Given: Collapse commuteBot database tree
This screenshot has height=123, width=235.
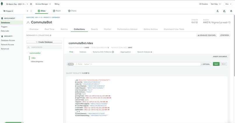Looking at the screenshot, I should coord(27,53).
